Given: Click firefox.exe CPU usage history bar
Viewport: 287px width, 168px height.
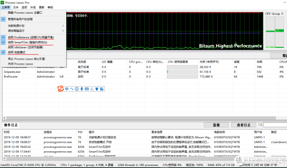Looking at the screenshot, I should pyautogui.click(x=182, y=76).
